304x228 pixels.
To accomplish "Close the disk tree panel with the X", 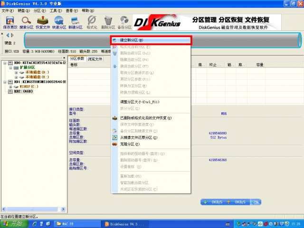I will [64, 58].
